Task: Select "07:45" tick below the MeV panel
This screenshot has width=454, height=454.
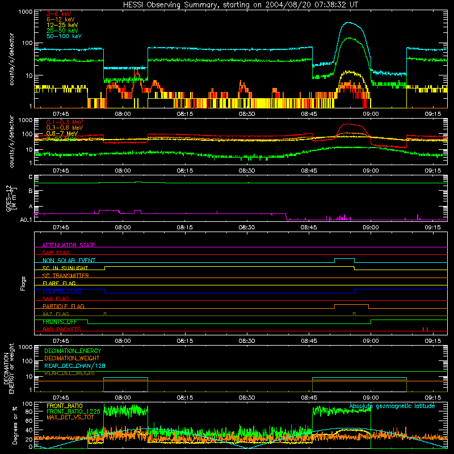Action: click(61, 171)
